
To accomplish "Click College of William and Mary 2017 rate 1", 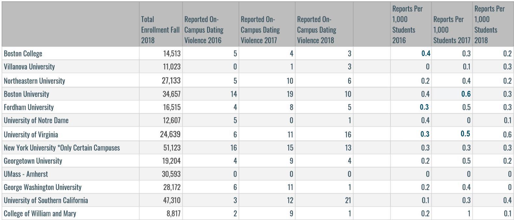I will (469, 213).
